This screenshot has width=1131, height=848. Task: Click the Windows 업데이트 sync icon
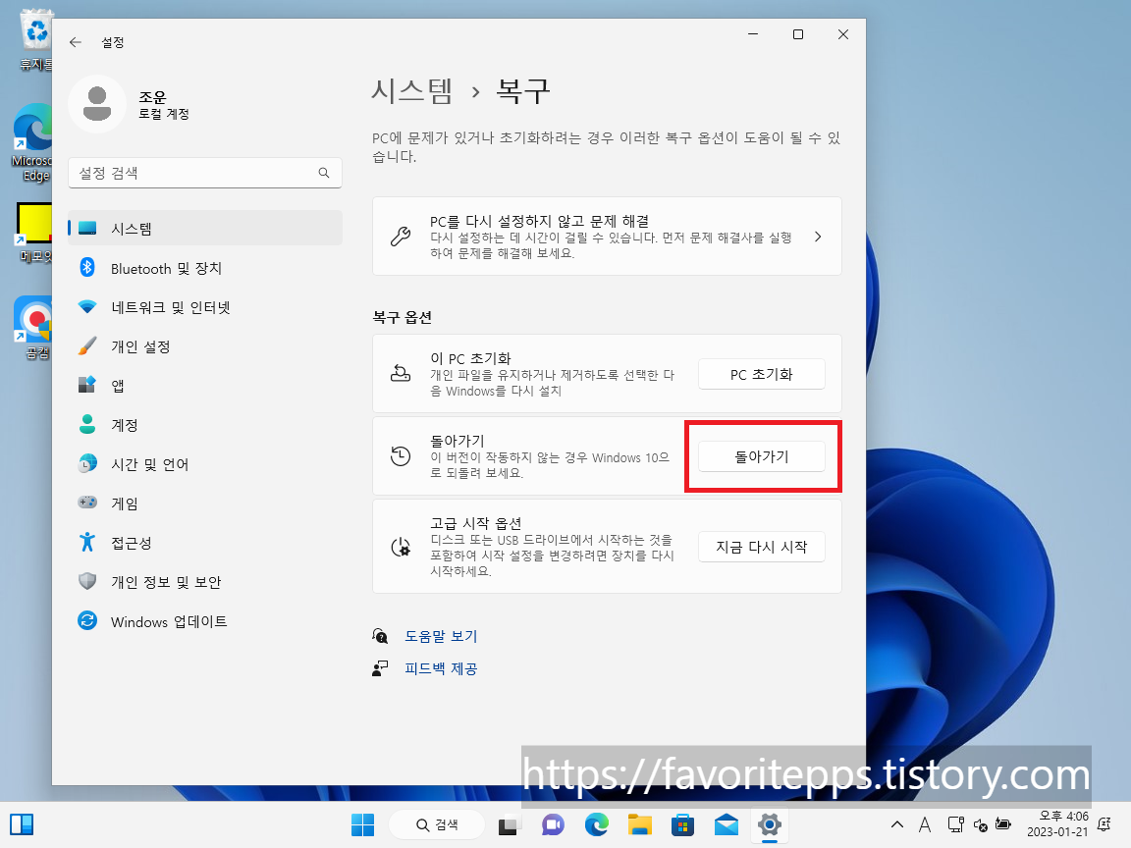tap(87, 621)
